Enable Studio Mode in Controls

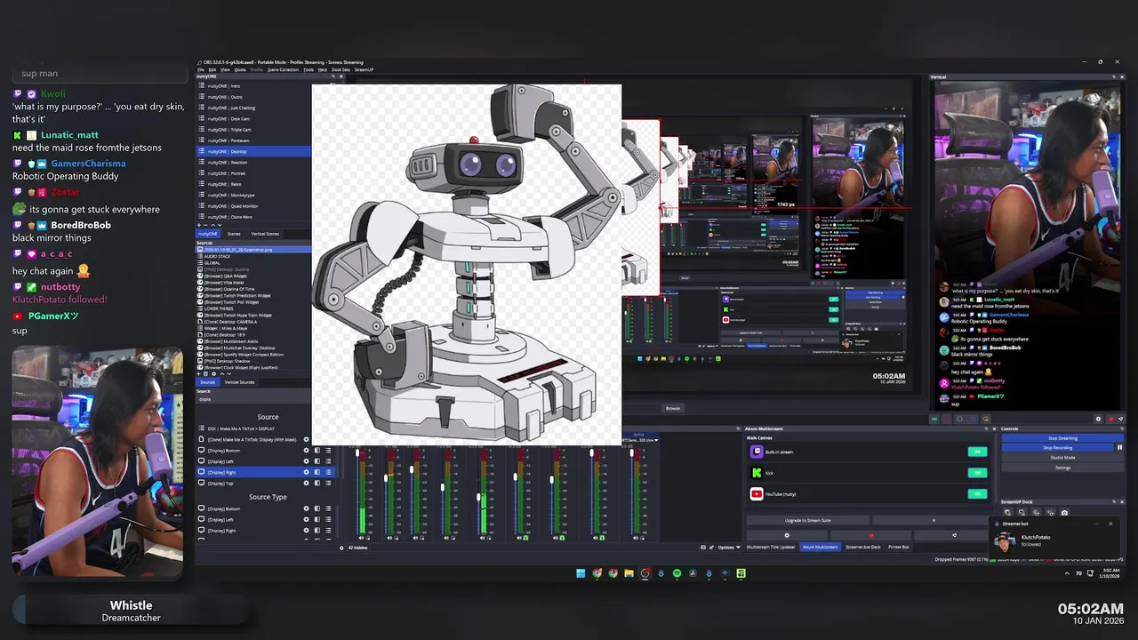[1062, 458]
